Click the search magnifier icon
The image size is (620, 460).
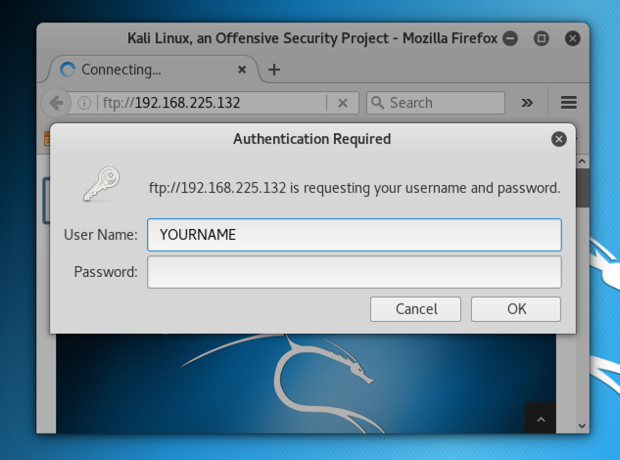377,103
